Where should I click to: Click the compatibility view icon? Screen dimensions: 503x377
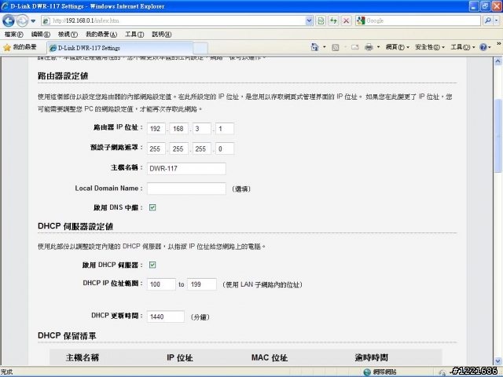coord(321,21)
